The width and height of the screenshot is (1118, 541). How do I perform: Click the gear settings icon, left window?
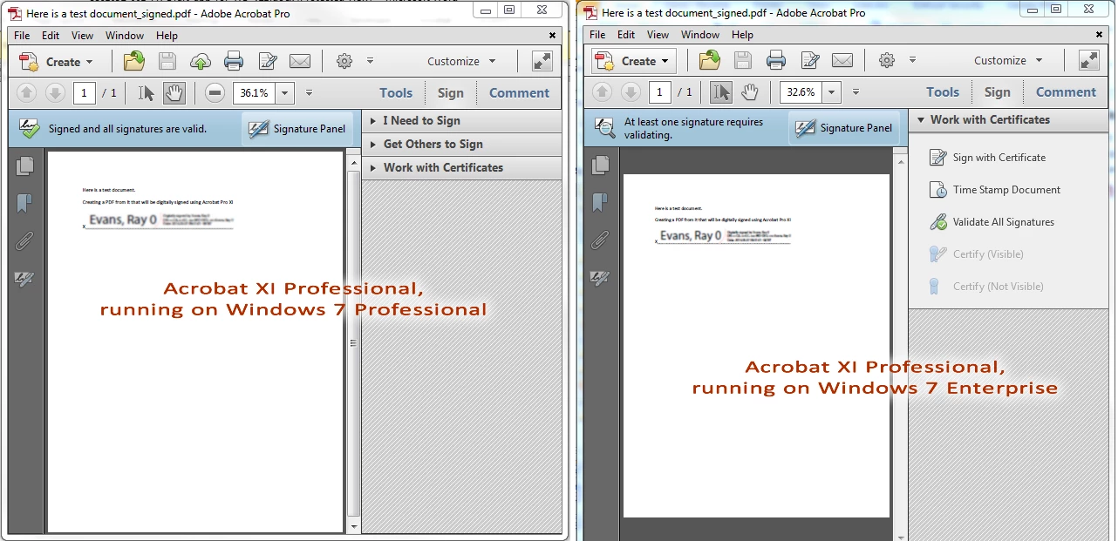(344, 61)
